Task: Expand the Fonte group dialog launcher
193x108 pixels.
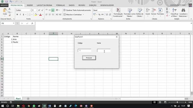Action: [x=43, y=19]
